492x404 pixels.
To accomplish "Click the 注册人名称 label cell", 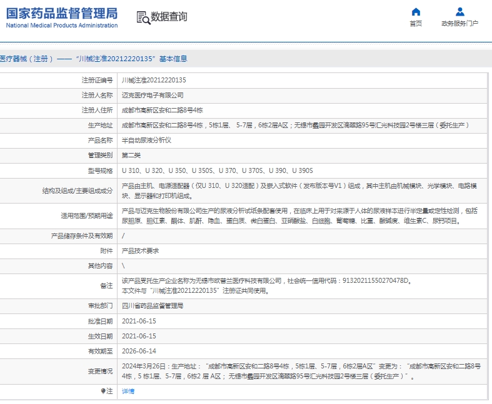I will 58,96.
